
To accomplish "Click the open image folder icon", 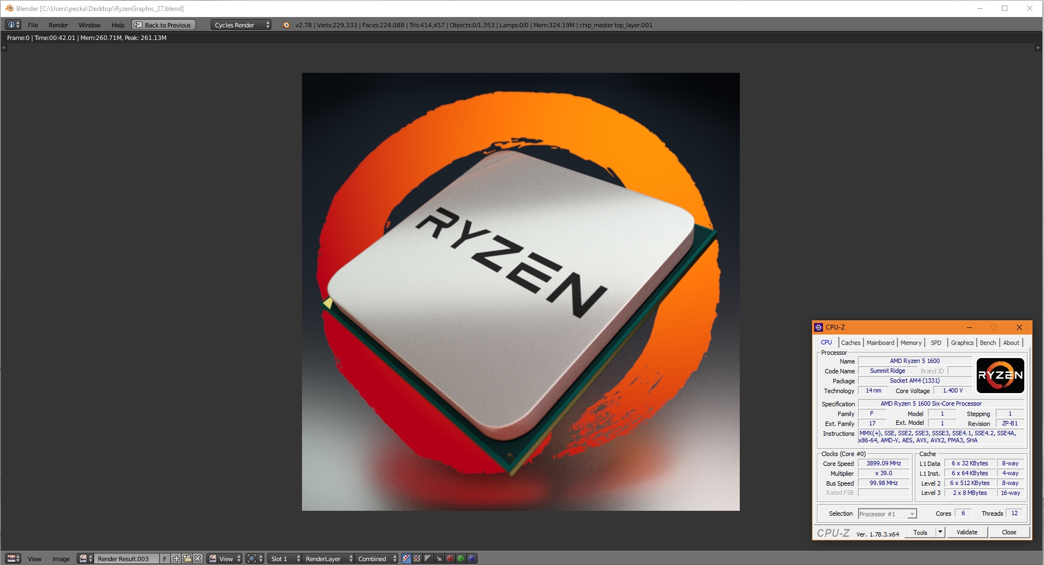I will 187,558.
